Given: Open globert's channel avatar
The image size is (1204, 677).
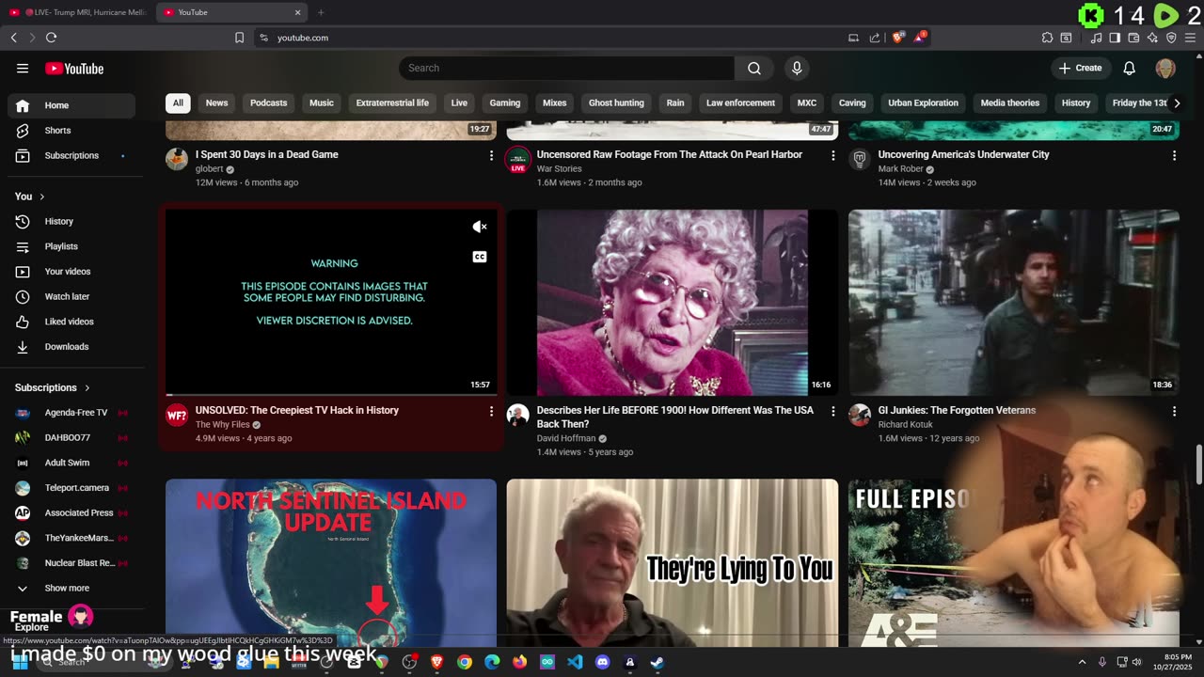Looking at the screenshot, I should point(177,159).
